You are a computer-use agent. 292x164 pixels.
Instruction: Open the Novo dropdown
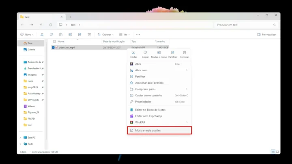(27, 34)
